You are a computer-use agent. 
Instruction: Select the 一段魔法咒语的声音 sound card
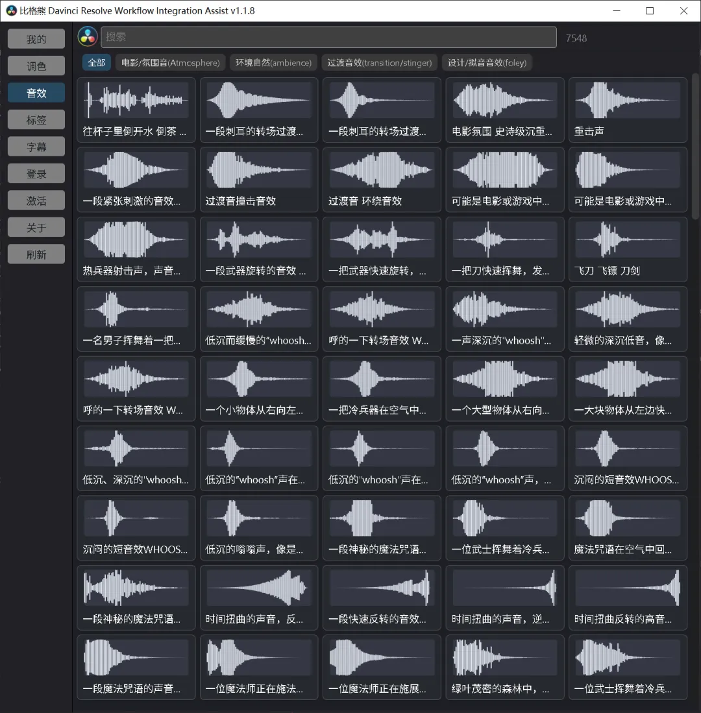point(136,667)
